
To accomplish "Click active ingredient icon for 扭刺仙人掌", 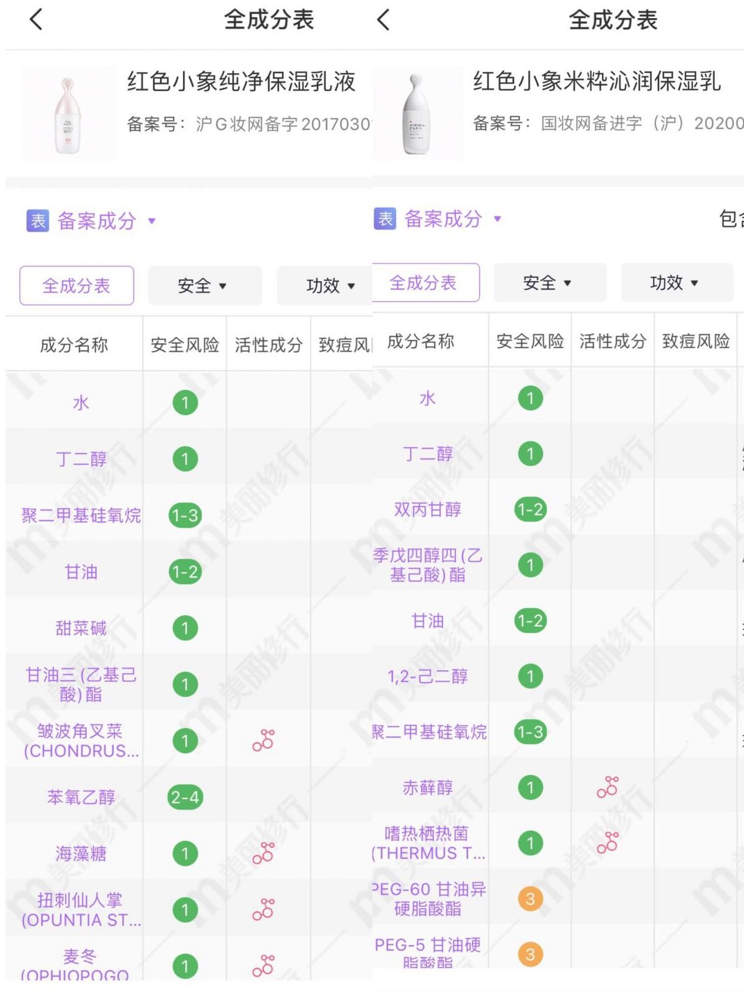I will (x=263, y=909).
